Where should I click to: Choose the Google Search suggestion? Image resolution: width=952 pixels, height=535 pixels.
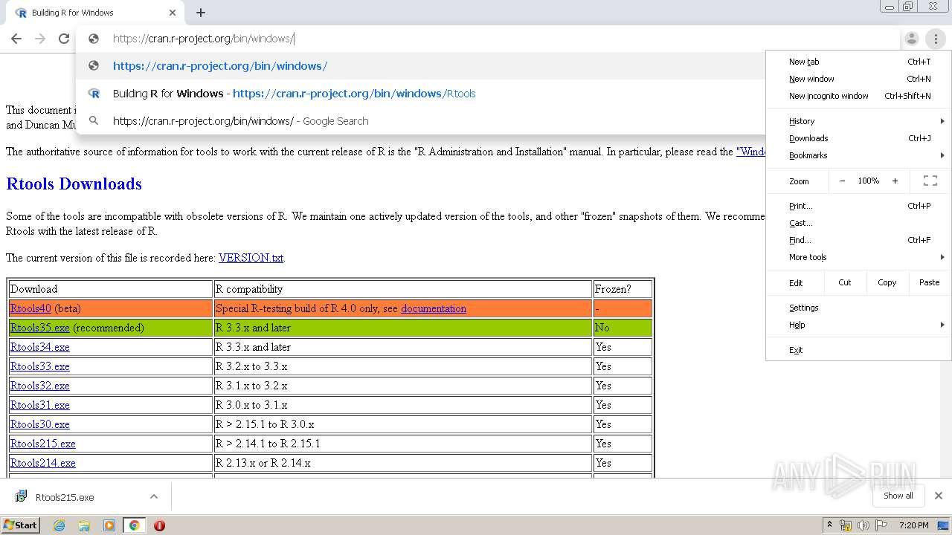[x=421, y=121]
